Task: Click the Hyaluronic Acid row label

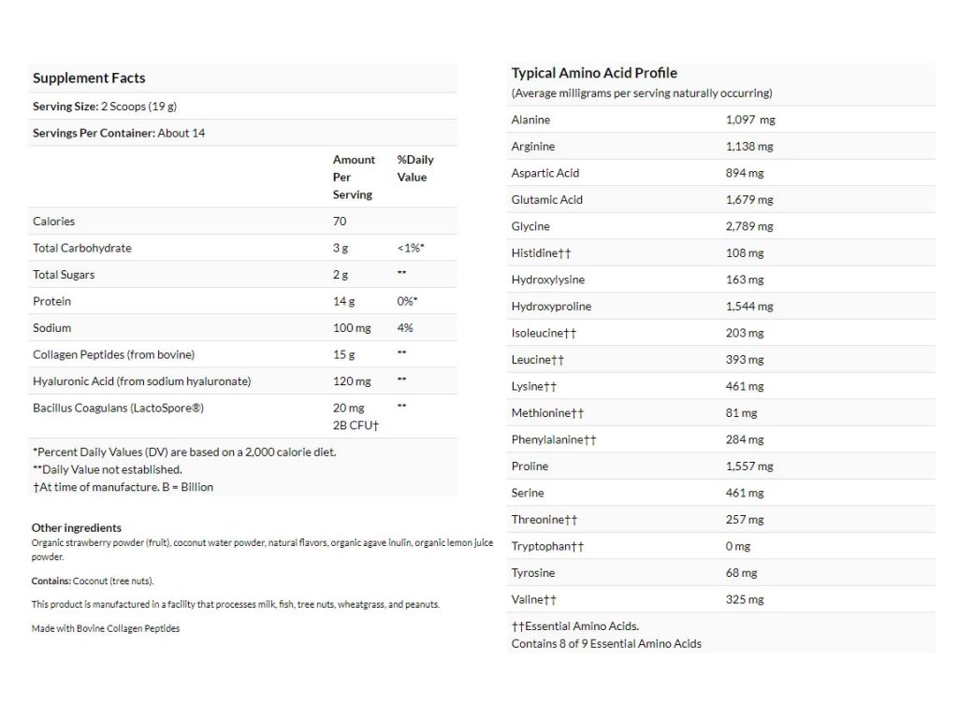Action: (141, 381)
